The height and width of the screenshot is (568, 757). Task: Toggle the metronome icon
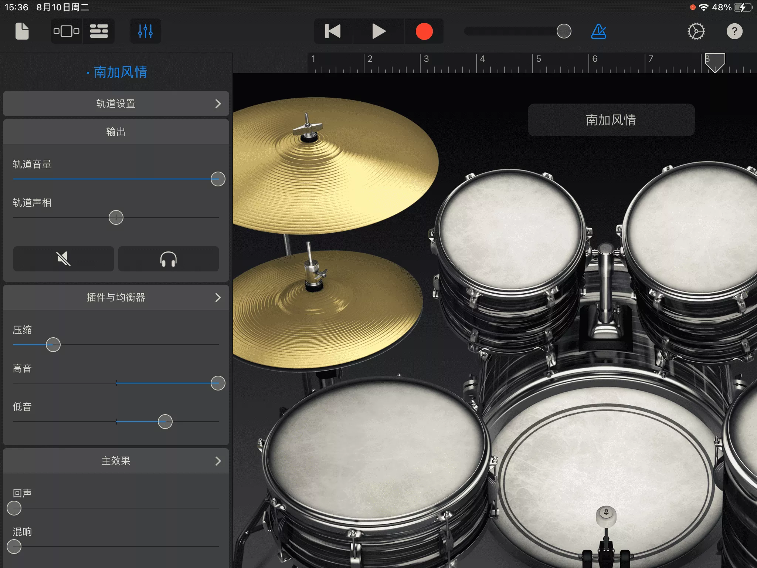(x=598, y=31)
